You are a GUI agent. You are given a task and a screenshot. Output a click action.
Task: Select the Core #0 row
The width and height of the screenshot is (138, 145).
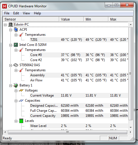click(79, 55)
